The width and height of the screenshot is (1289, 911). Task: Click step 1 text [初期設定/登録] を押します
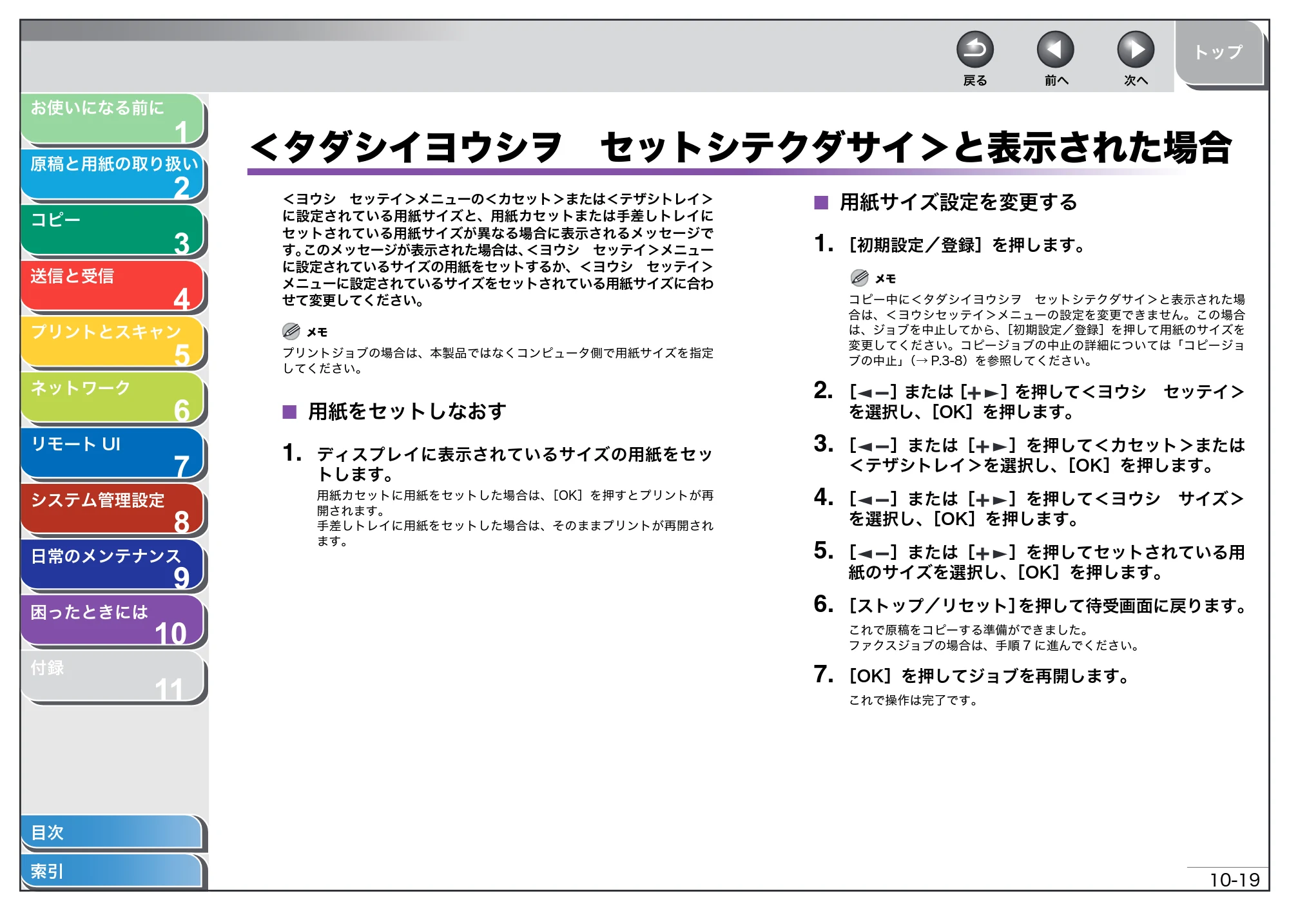[967, 245]
